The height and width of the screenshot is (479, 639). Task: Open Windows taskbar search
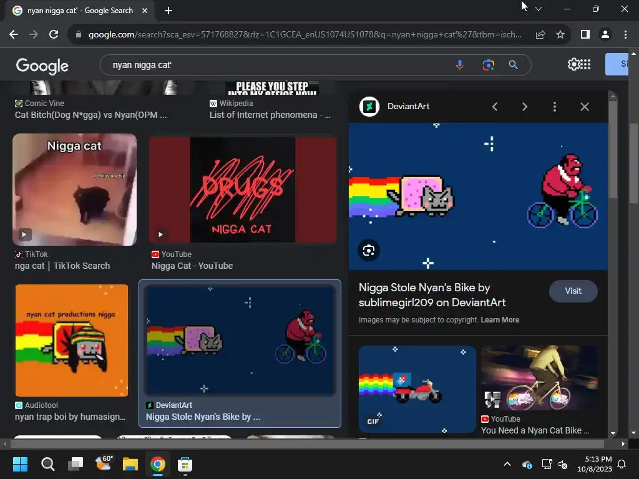pyautogui.click(x=47, y=464)
